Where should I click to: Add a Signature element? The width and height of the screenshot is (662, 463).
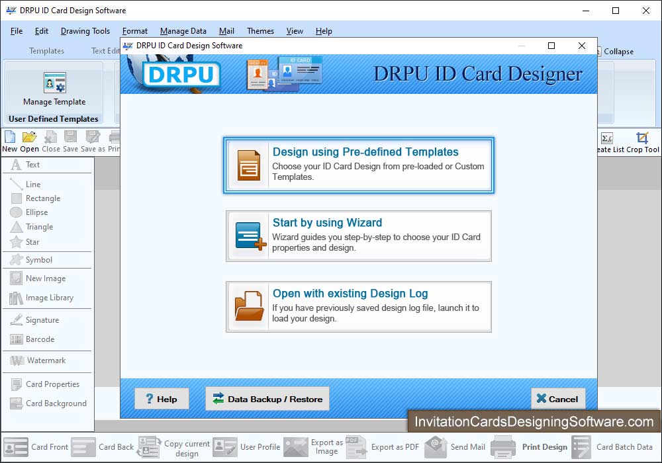(34, 320)
